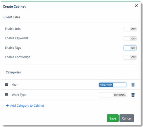Save the new cabinet
The image size is (143, 127).
[113, 118]
